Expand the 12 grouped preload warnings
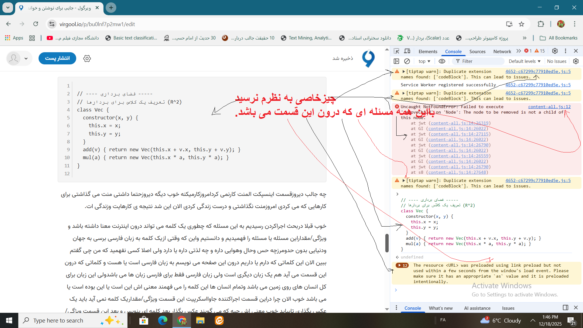 [402, 265]
